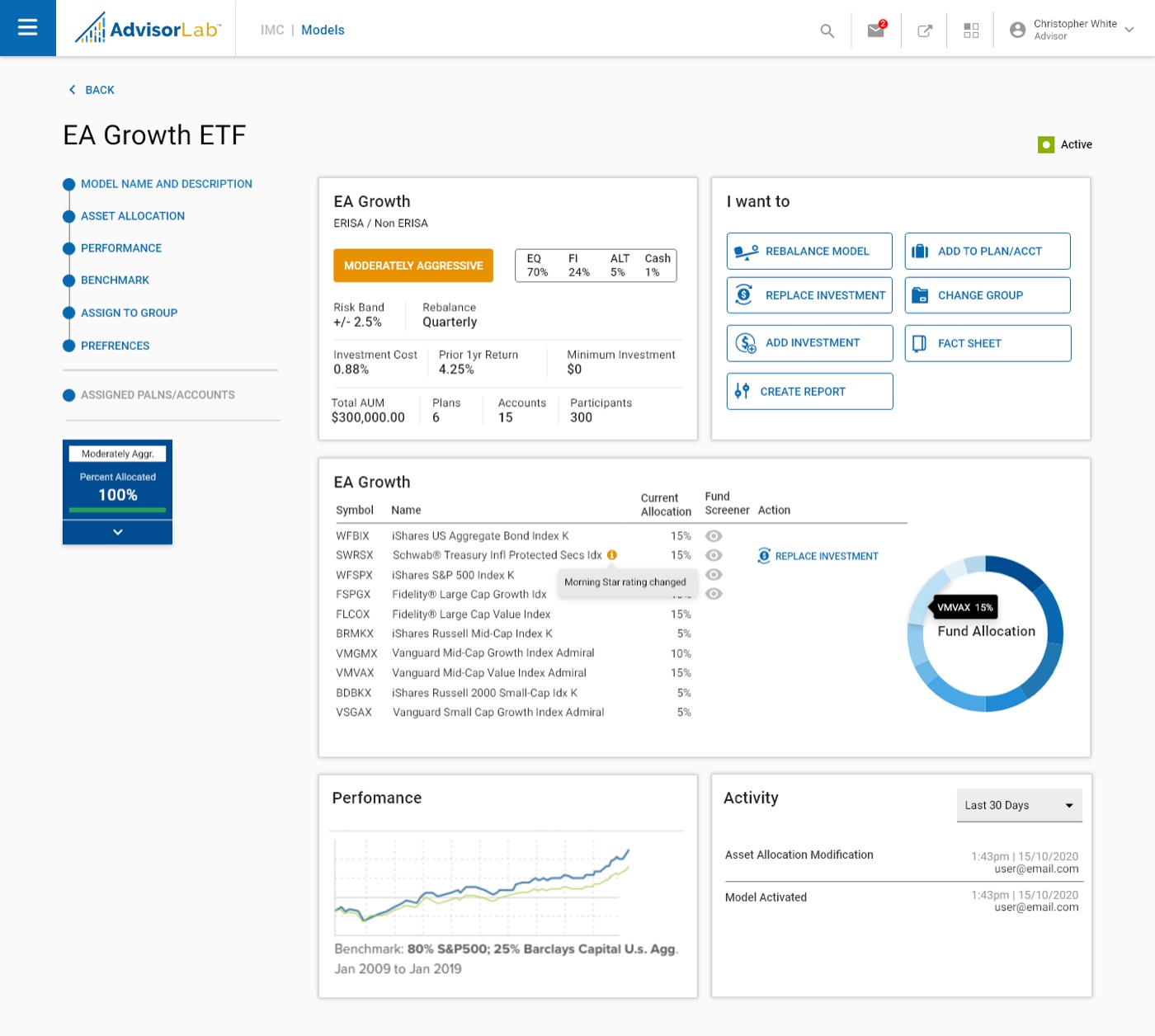This screenshot has width=1155, height=1036.
Task: Select the WFBIX symbol cell
Action: click(x=352, y=536)
